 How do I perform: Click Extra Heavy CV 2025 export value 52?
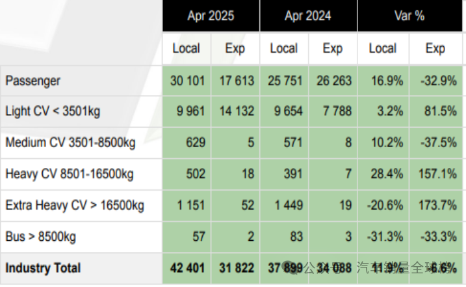tap(248, 206)
